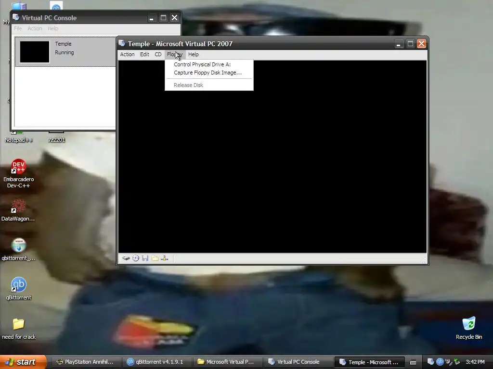Open Action menu in Virtual PC Console

[35, 28]
